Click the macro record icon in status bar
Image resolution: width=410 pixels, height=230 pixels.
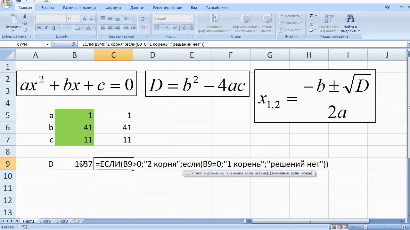24,227
